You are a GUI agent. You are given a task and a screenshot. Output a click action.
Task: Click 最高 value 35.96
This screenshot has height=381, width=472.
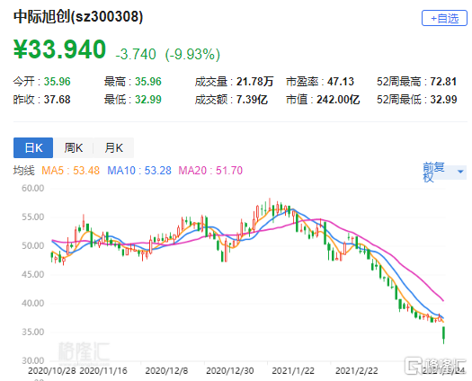point(148,82)
